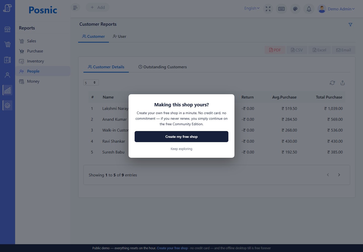Open Inventory reports
Viewport: 363px width, 252px height.
43,61
